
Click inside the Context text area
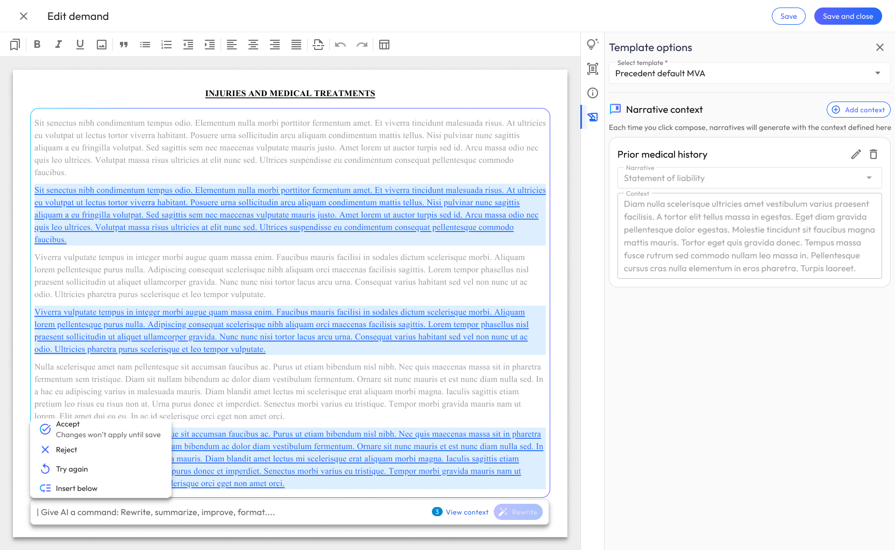[x=749, y=236]
